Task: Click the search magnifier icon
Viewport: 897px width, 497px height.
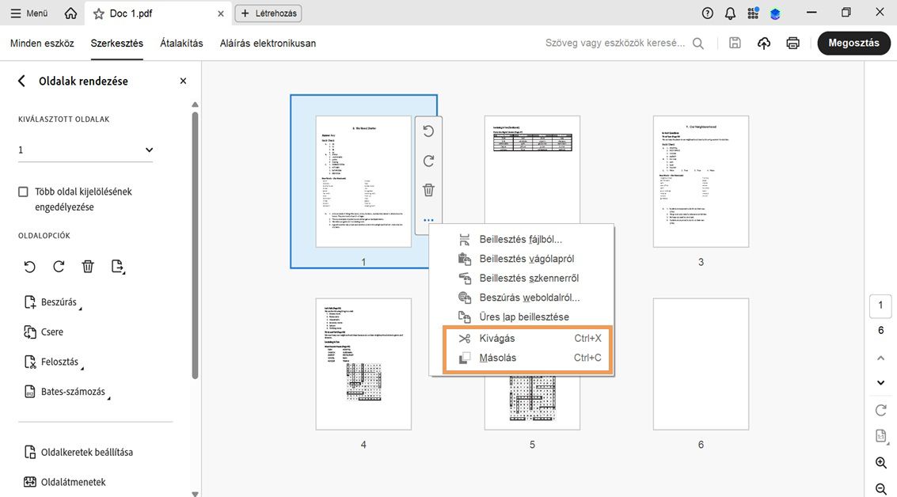Action: pos(698,44)
